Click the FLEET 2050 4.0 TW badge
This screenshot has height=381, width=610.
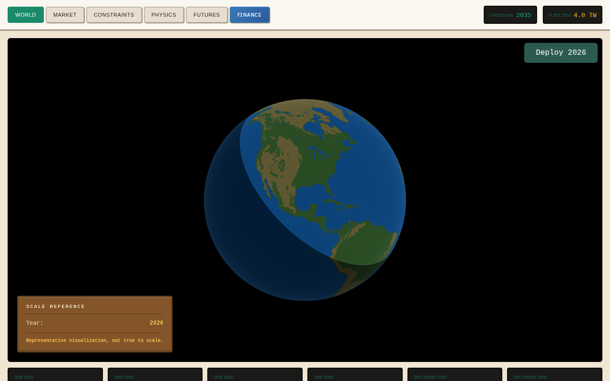click(x=572, y=15)
